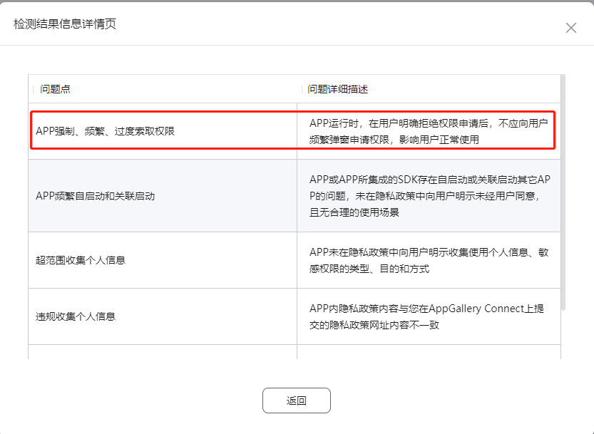Click the 检测结果信息详情页 dialog title
594x434 pixels.
click(65, 24)
